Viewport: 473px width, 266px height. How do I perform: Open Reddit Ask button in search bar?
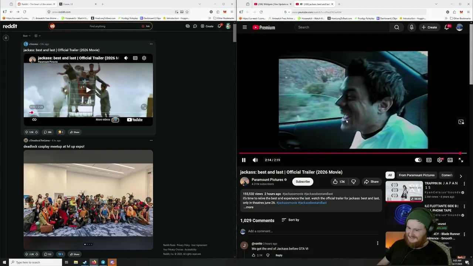(x=146, y=26)
